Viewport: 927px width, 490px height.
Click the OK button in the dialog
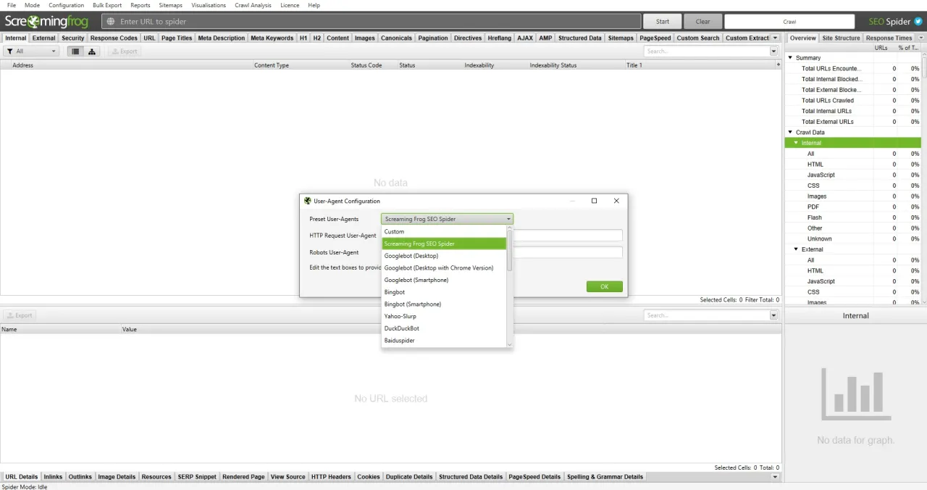click(604, 286)
